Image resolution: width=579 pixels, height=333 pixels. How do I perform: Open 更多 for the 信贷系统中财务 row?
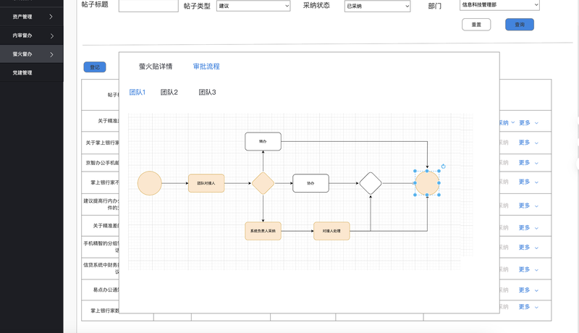click(528, 269)
